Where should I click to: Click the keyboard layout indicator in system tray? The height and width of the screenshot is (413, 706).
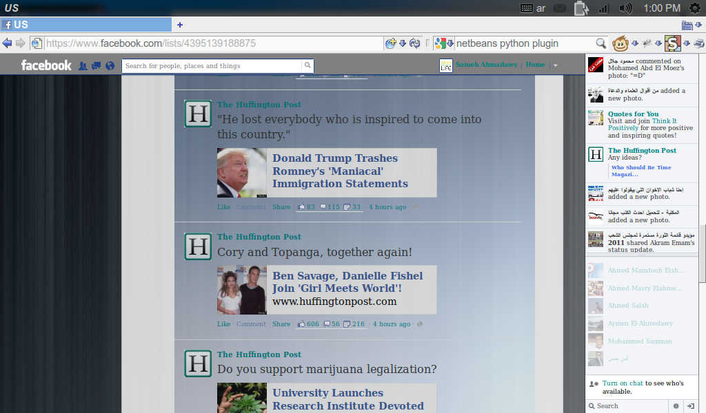point(533,8)
